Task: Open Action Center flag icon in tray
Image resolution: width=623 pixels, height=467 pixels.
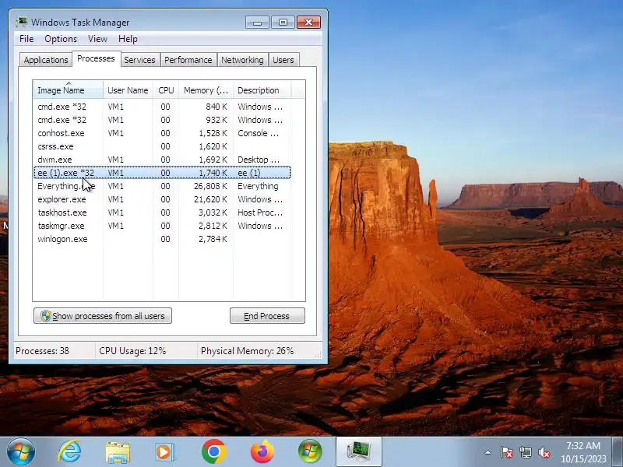Action: [507, 452]
